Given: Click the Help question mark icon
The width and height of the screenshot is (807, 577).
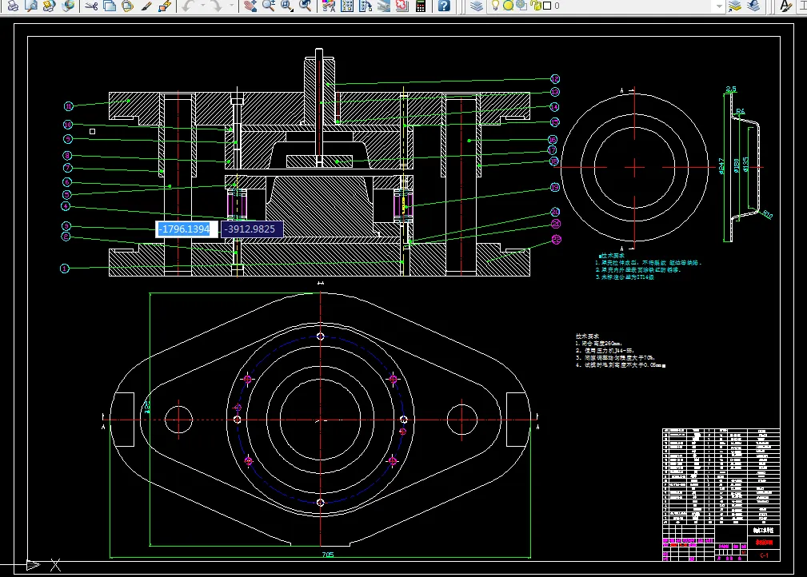Looking at the screenshot, I should [444, 6].
